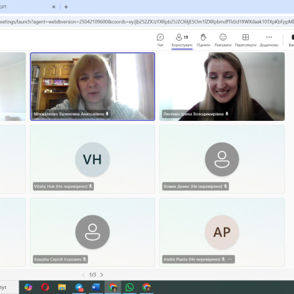Raise hand with Підняти button

[x=204, y=40]
